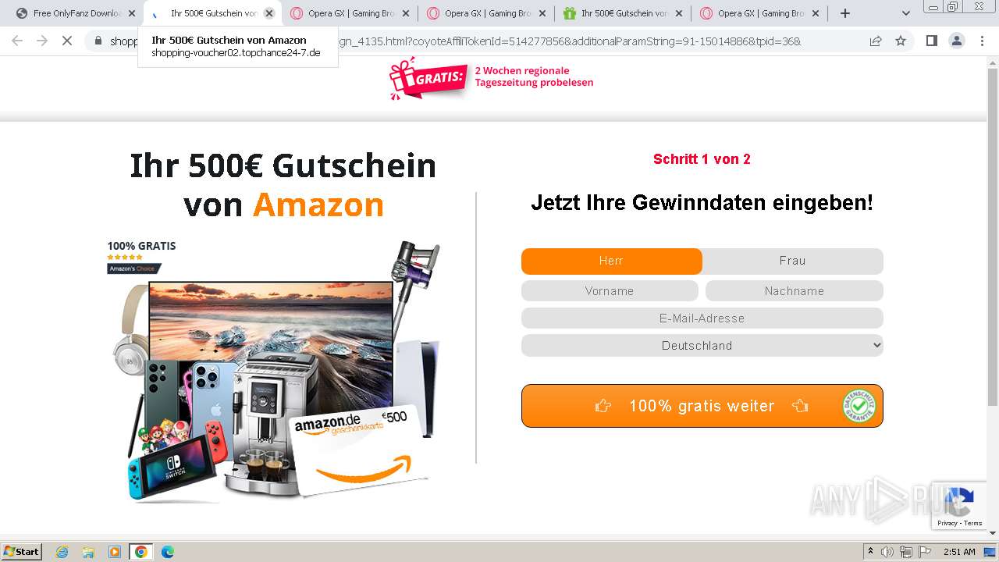Stop loading the page in Chrome

pyautogui.click(x=67, y=41)
